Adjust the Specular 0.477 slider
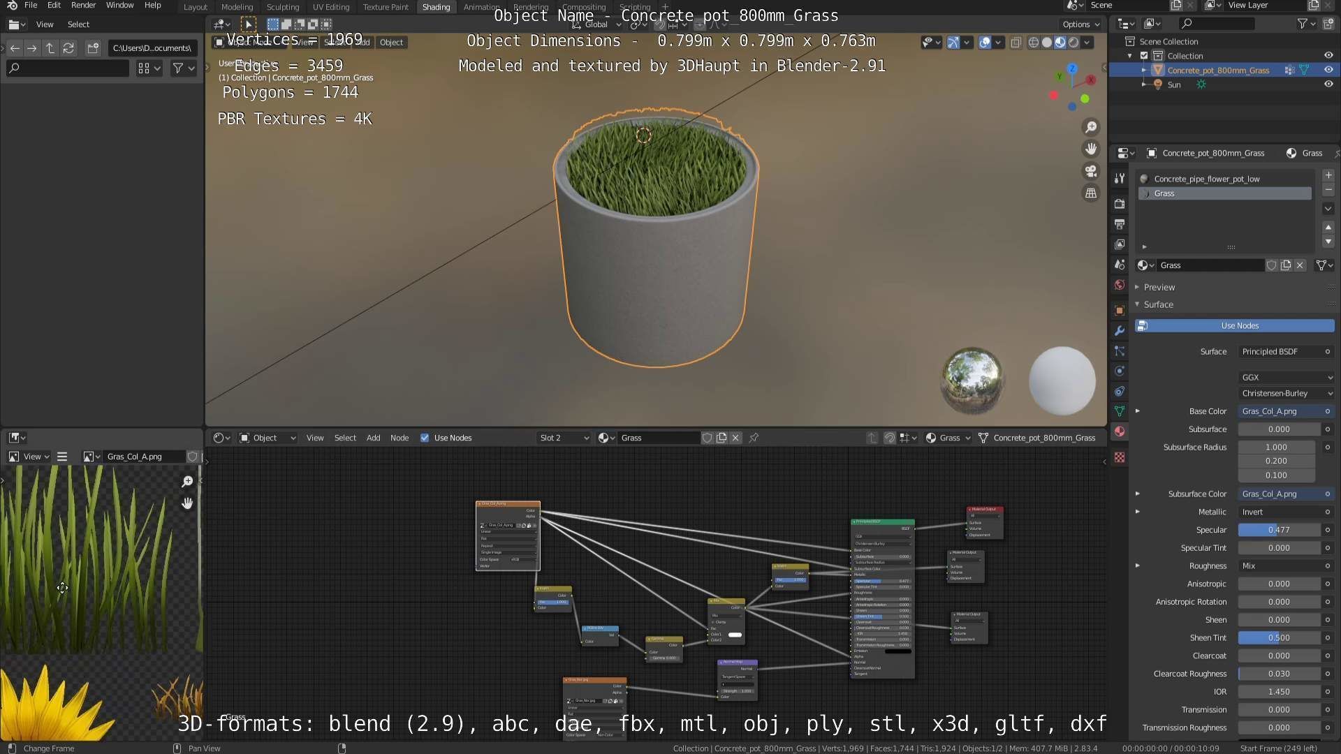Image resolution: width=1341 pixels, height=754 pixels. point(1280,530)
